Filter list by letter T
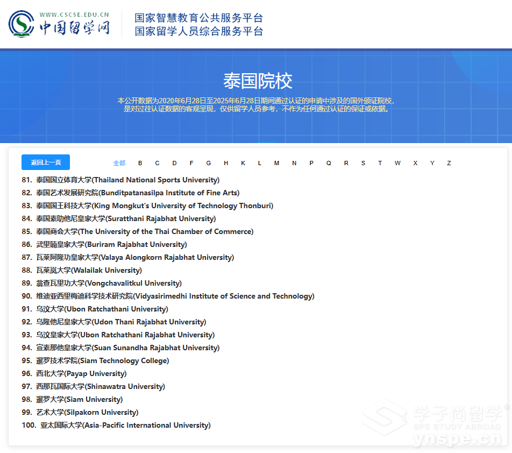Image resolution: width=512 pixels, height=453 pixels. [x=380, y=163]
